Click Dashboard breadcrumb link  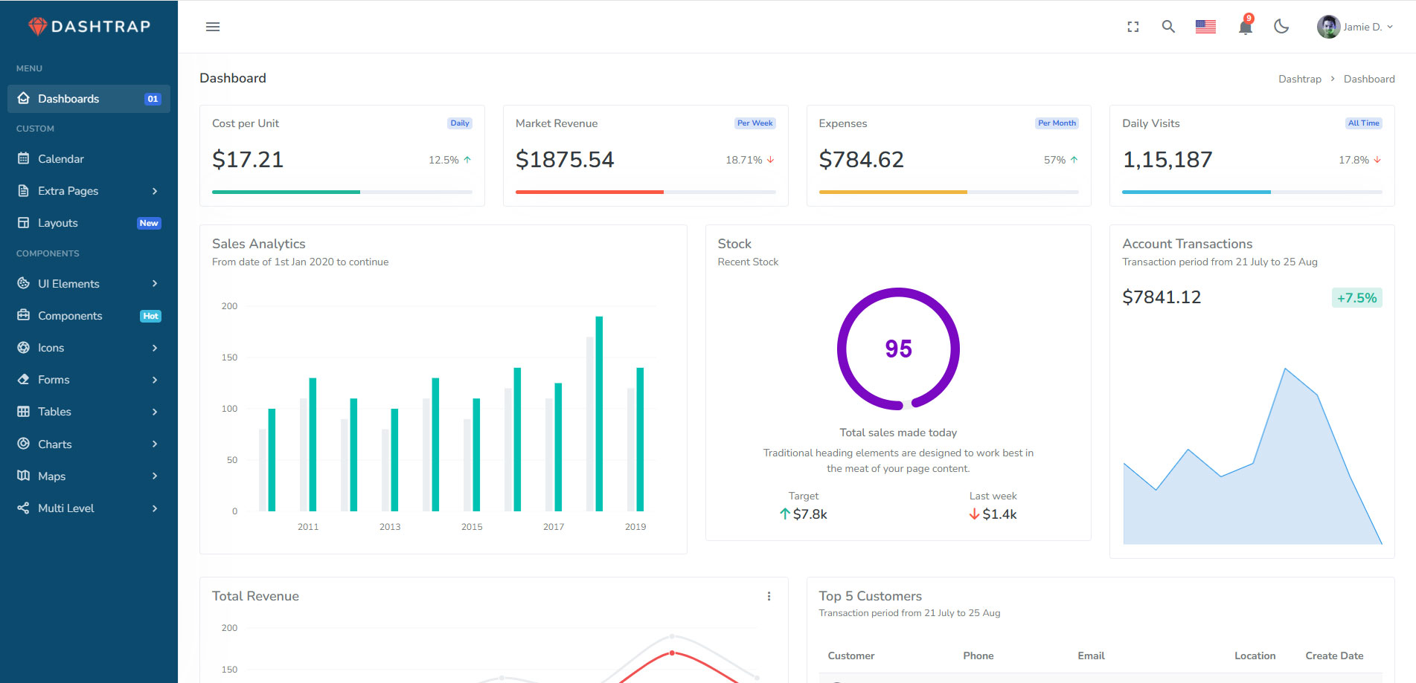pyautogui.click(x=1369, y=79)
